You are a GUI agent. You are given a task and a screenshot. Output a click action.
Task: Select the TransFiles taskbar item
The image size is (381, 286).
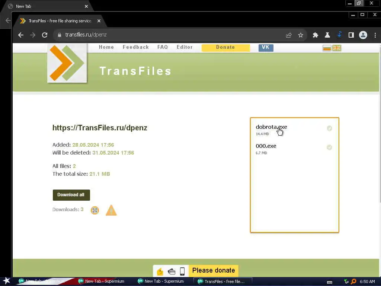pos(222,282)
